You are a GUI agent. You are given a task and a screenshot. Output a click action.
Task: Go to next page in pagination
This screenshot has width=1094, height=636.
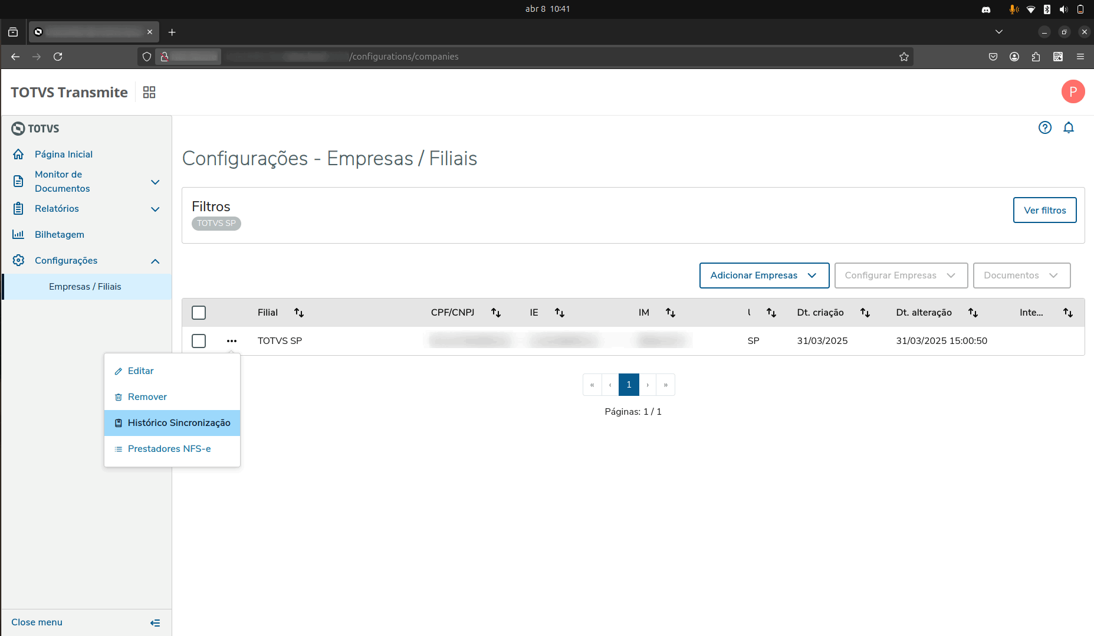click(648, 385)
